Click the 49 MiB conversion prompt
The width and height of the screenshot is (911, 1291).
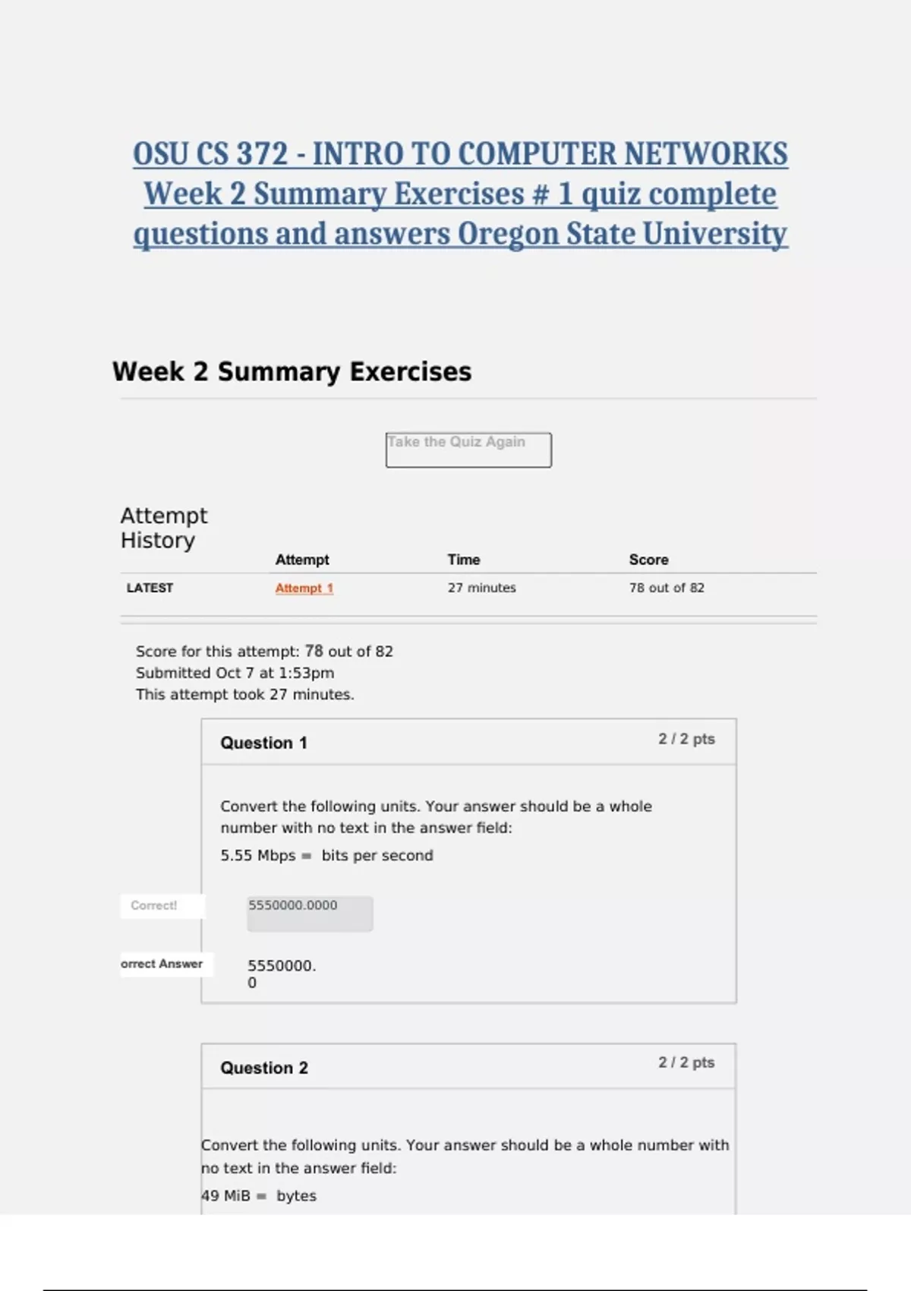pyautogui.click(x=258, y=1195)
